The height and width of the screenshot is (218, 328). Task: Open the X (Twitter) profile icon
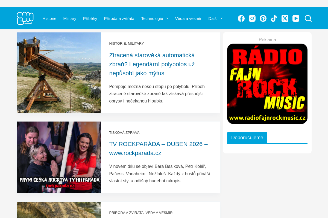[x=285, y=18]
